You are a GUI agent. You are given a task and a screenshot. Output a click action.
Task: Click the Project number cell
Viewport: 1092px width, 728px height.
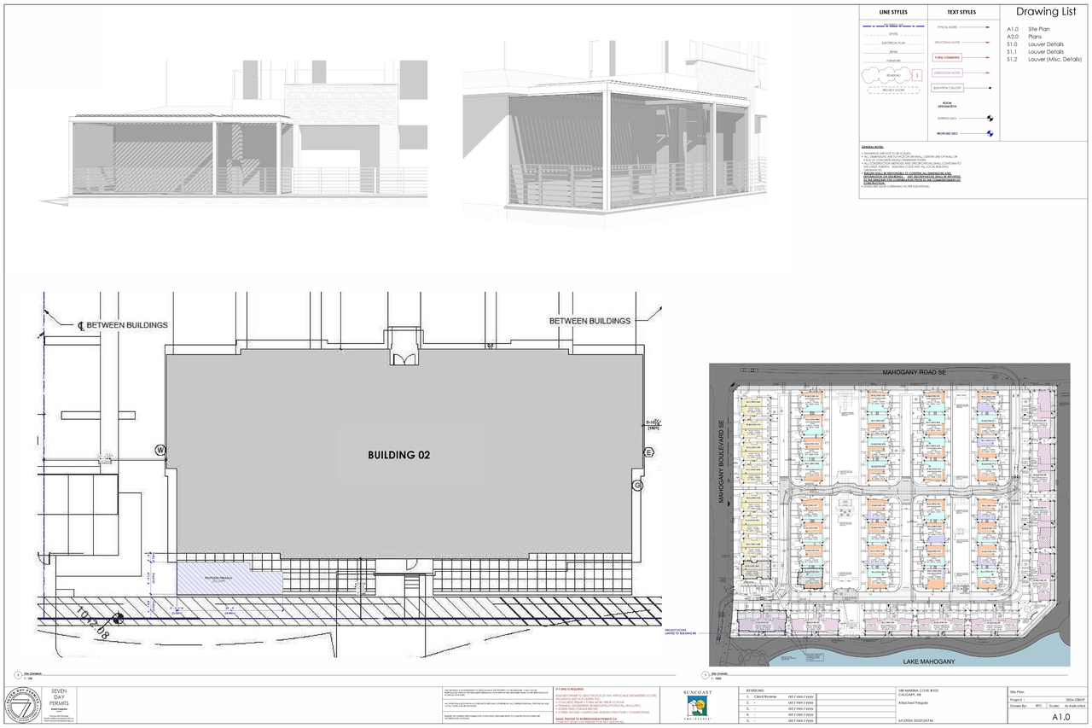tap(1048, 700)
